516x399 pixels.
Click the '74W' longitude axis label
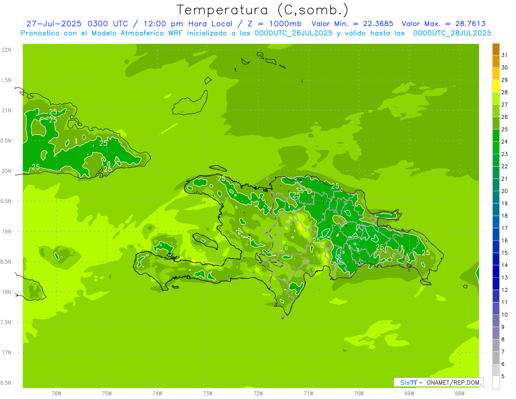pos(157,393)
